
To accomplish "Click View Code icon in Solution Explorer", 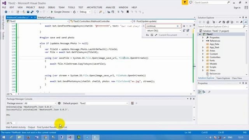I will click(237, 22).
